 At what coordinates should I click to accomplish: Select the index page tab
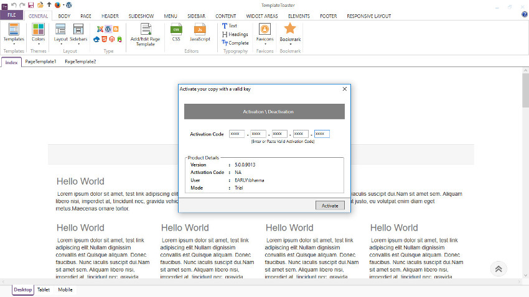11,62
